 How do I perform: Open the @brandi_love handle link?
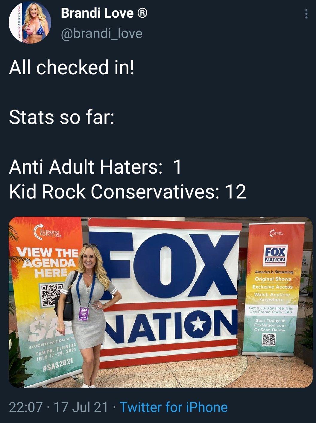pos(102,34)
